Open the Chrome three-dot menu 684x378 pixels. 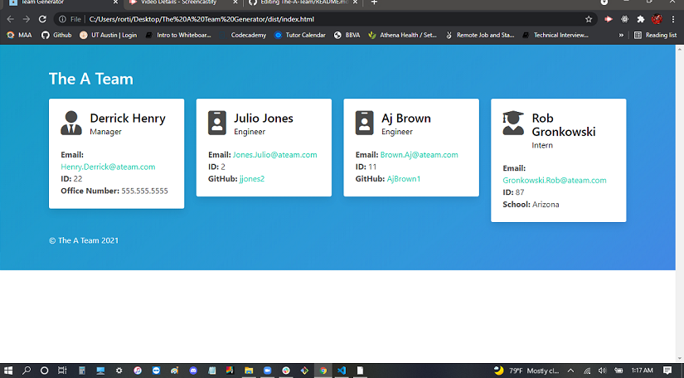[673, 19]
